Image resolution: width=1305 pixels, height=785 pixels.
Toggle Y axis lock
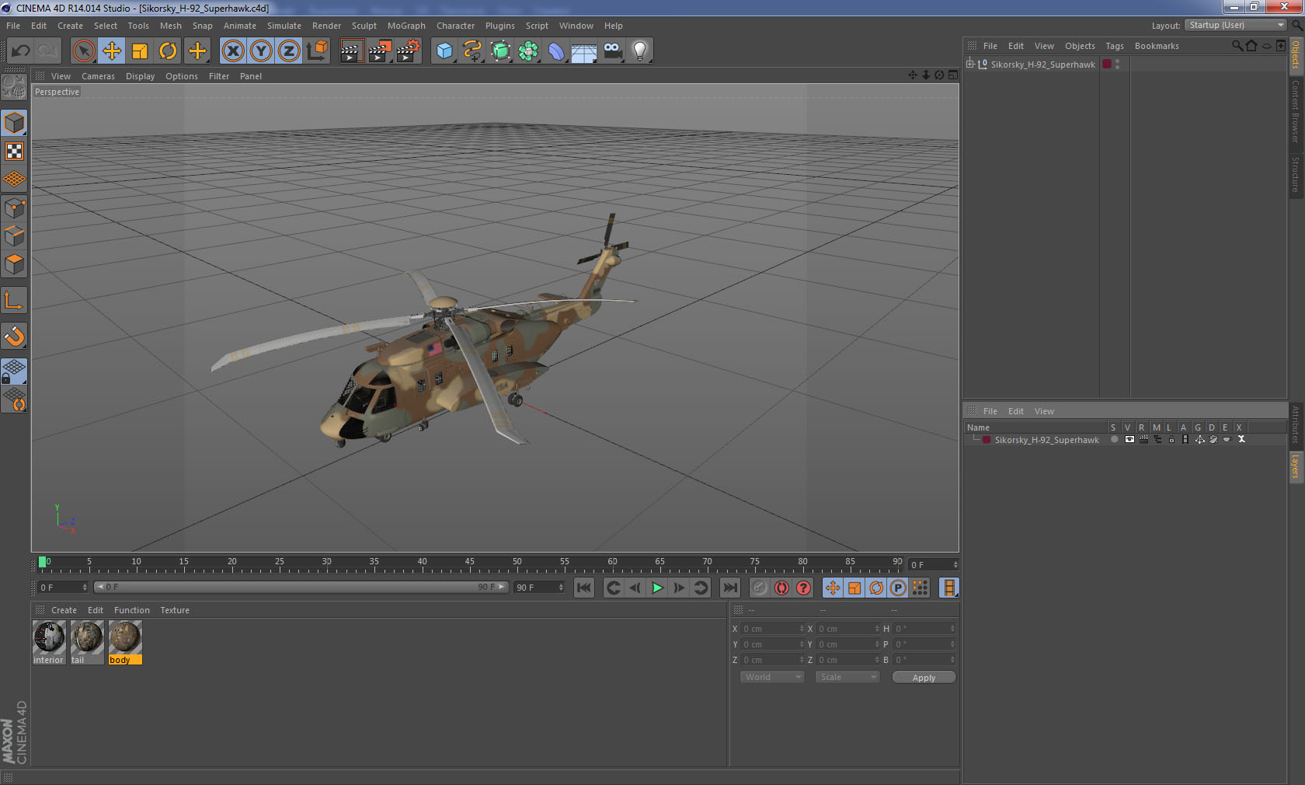(261, 51)
